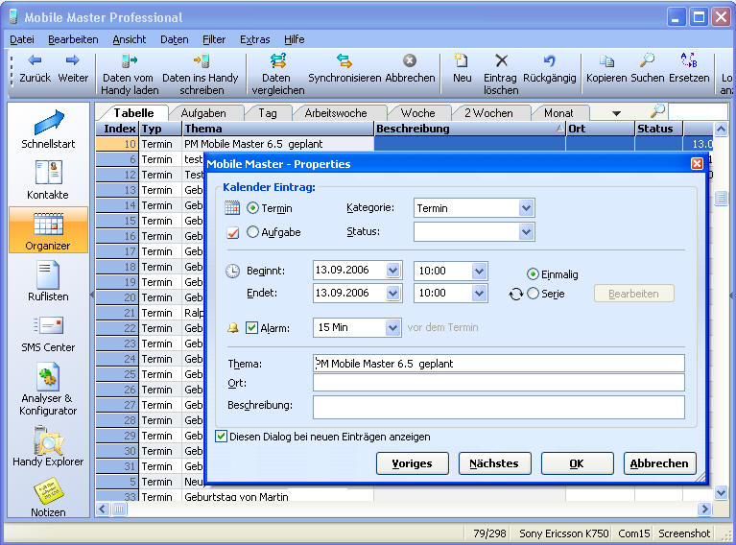Open Schnellstart in the sidebar
This screenshot has width=736, height=545.
48,130
